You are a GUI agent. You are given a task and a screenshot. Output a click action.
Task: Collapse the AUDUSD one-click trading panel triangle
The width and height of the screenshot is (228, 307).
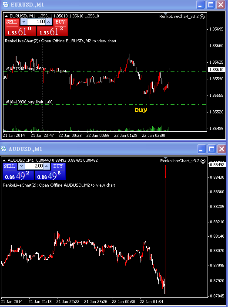tap(4, 160)
